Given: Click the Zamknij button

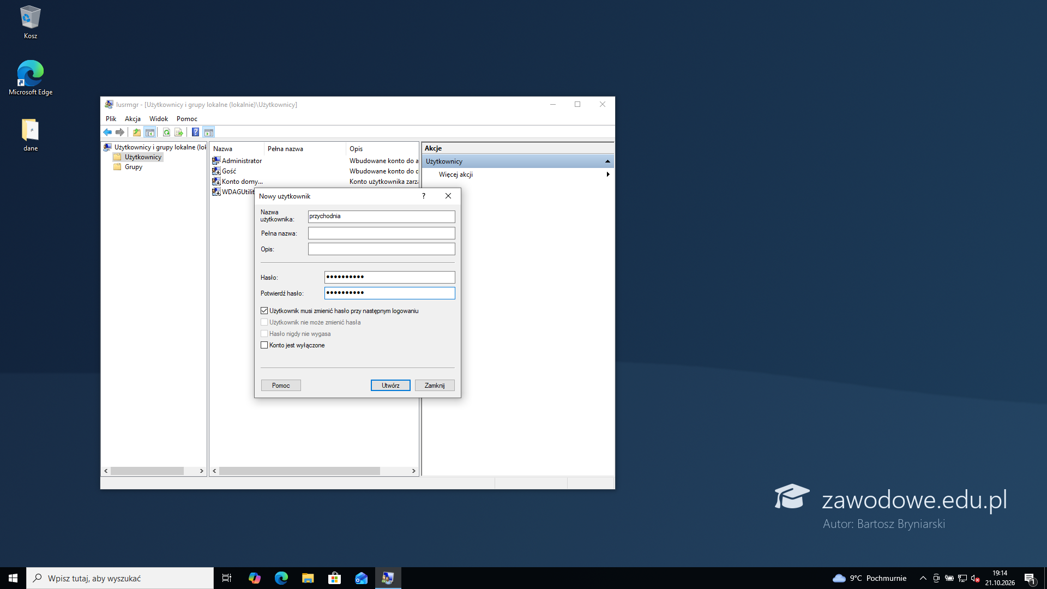Looking at the screenshot, I should (435, 386).
